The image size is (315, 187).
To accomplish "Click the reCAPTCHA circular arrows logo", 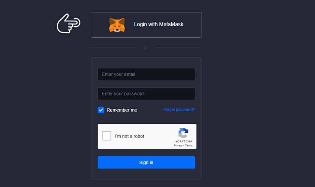I will click(183, 133).
